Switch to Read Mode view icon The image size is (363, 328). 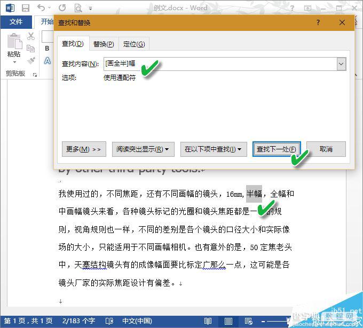point(208,321)
